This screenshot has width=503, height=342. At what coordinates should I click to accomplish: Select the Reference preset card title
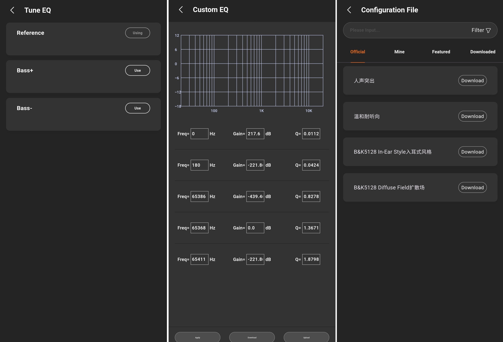tap(30, 33)
